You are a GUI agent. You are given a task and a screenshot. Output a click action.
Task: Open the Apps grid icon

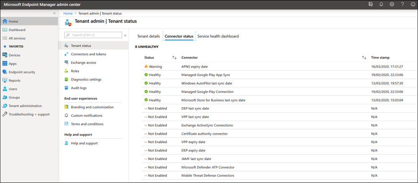coord(5,64)
